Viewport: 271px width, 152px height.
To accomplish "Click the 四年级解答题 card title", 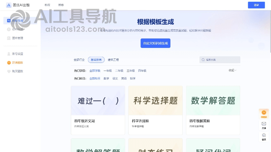I will click(x=200, y=121).
